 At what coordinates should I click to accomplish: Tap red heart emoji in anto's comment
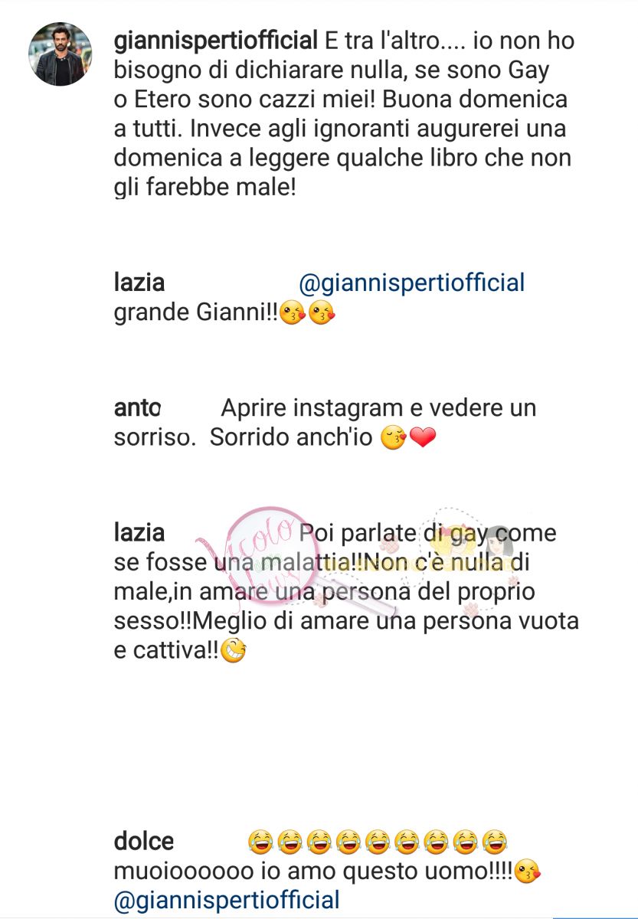(x=423, y=439)
